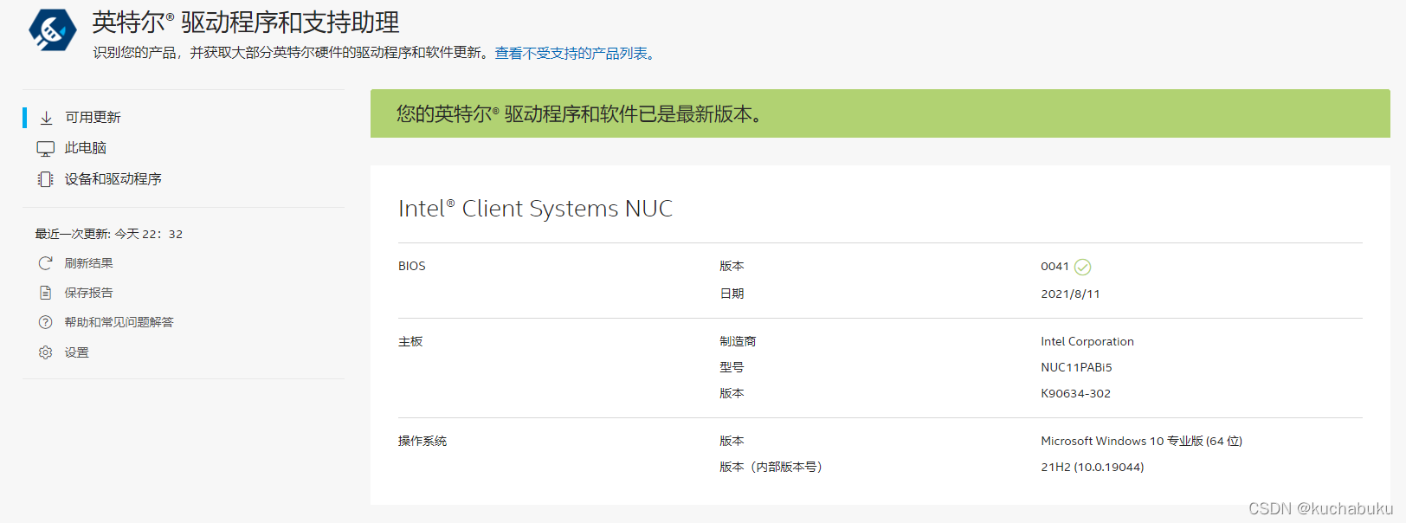Click the green up-to-date status banner
Viewport: 1406px width, 523px height.
(x=880, y=113)
